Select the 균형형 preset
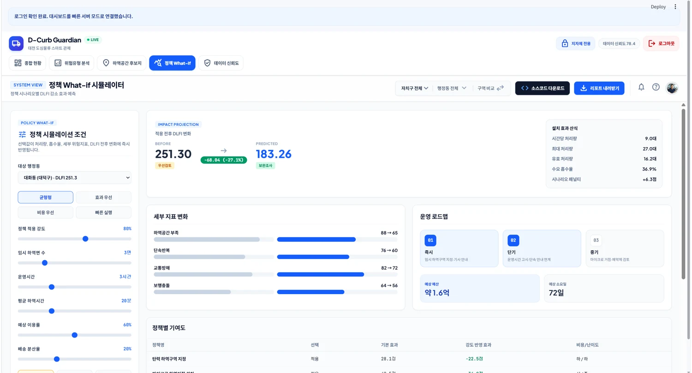The width and height of the screenshot is (692, 373). [46, 197]
